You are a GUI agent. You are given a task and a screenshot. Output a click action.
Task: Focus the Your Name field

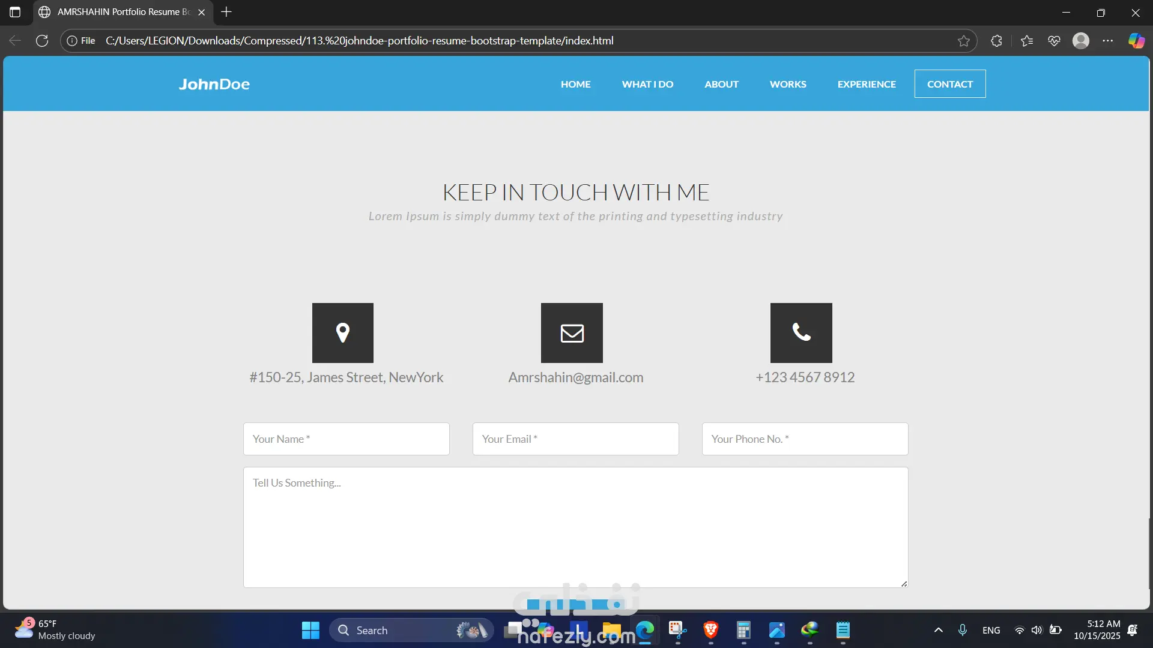(x=346, y=439)
